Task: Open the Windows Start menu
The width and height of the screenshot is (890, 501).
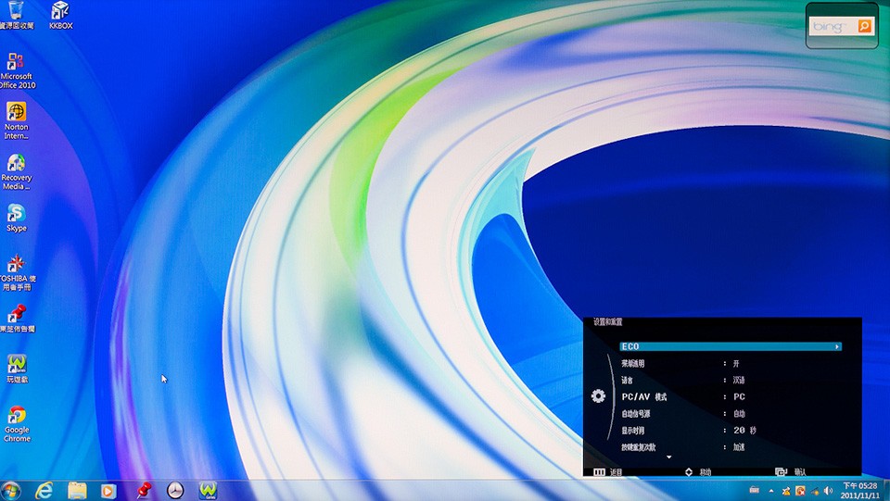Action: pos(11,490)
